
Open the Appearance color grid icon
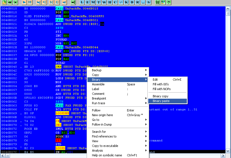click(x=163, y=2)
